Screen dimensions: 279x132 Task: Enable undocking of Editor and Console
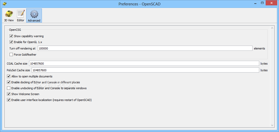coord(8,88)
